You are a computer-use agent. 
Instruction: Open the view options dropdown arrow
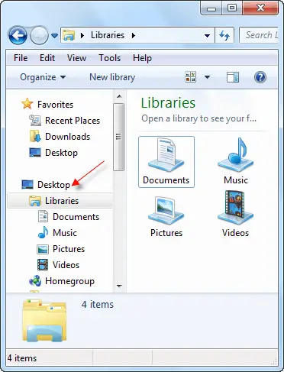tap(208, 77)
